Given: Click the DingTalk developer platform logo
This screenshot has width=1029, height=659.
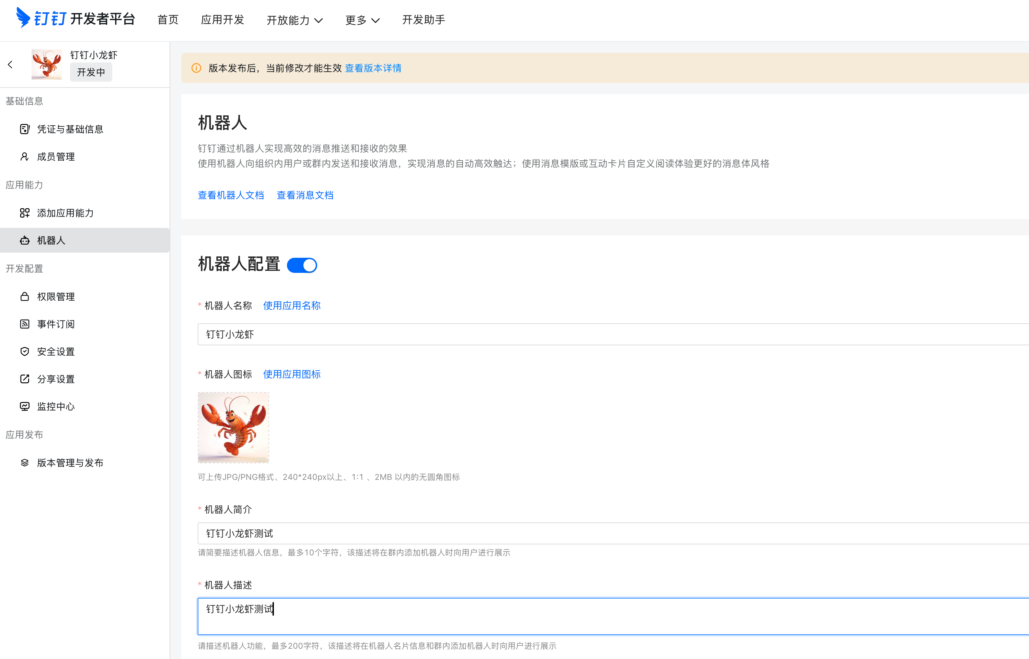Looking at the screenshot, I should [x=76, y=19].
